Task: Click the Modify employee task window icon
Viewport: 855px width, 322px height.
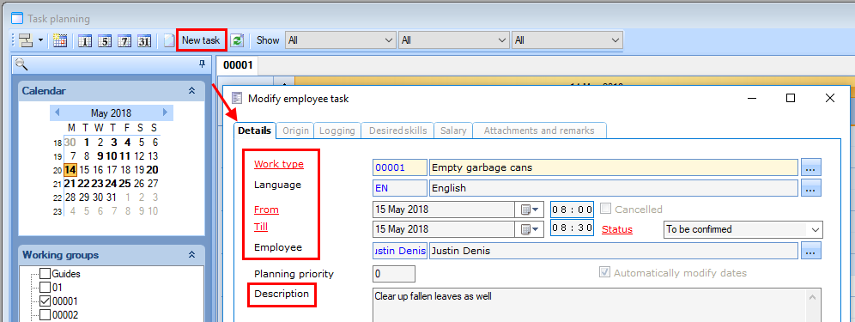Action: tap(237, 98)
